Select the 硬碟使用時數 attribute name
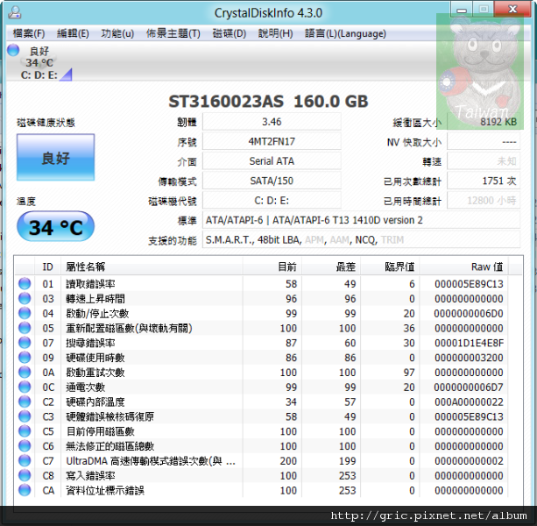This screenshot has width=537, height=526. (95, 358)
